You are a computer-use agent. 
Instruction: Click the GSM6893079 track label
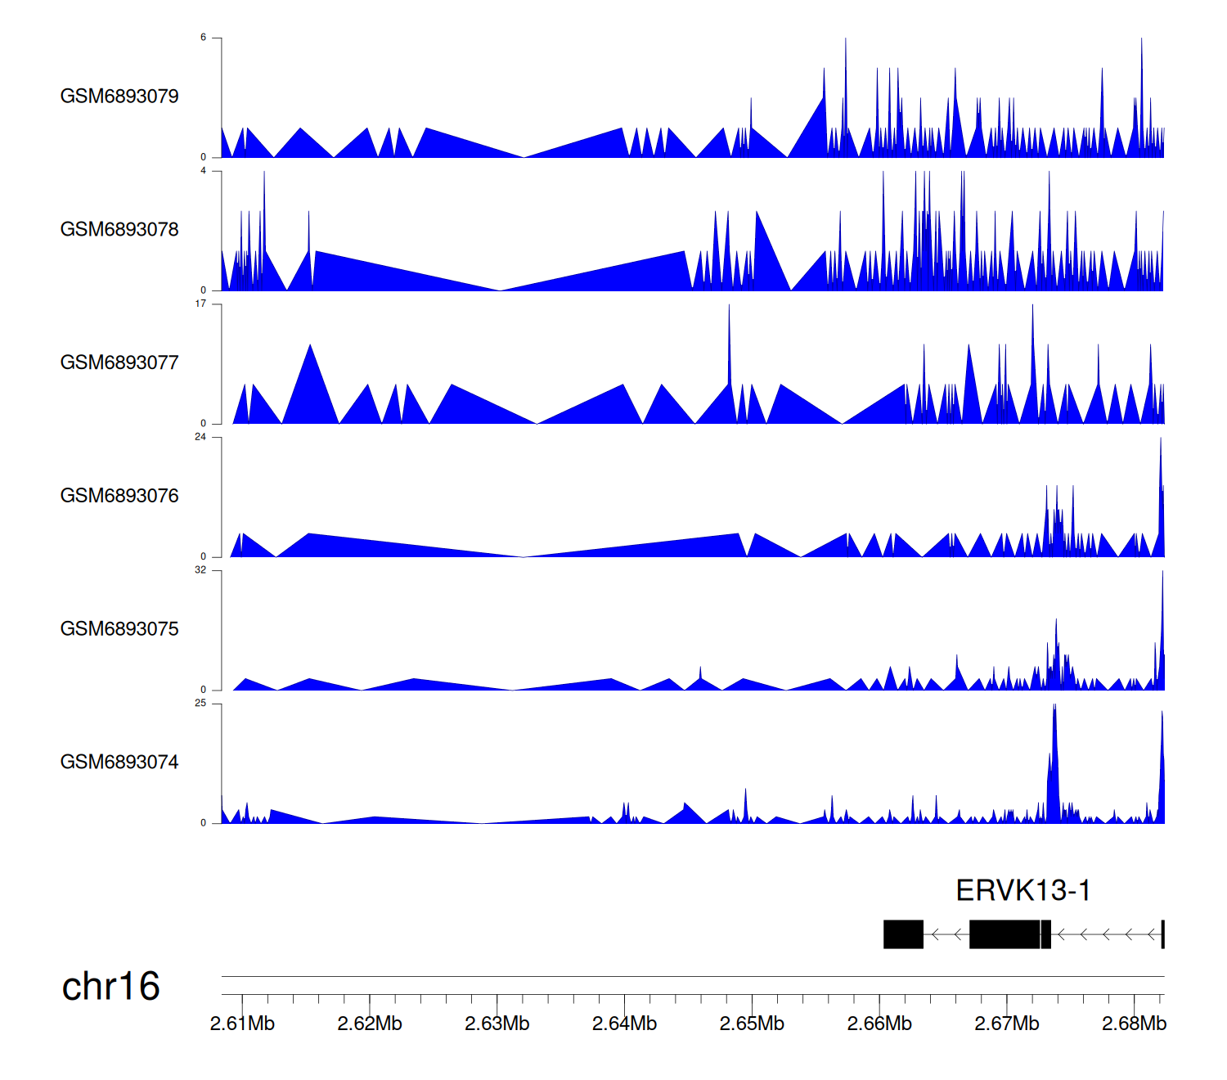click(119, 97)
